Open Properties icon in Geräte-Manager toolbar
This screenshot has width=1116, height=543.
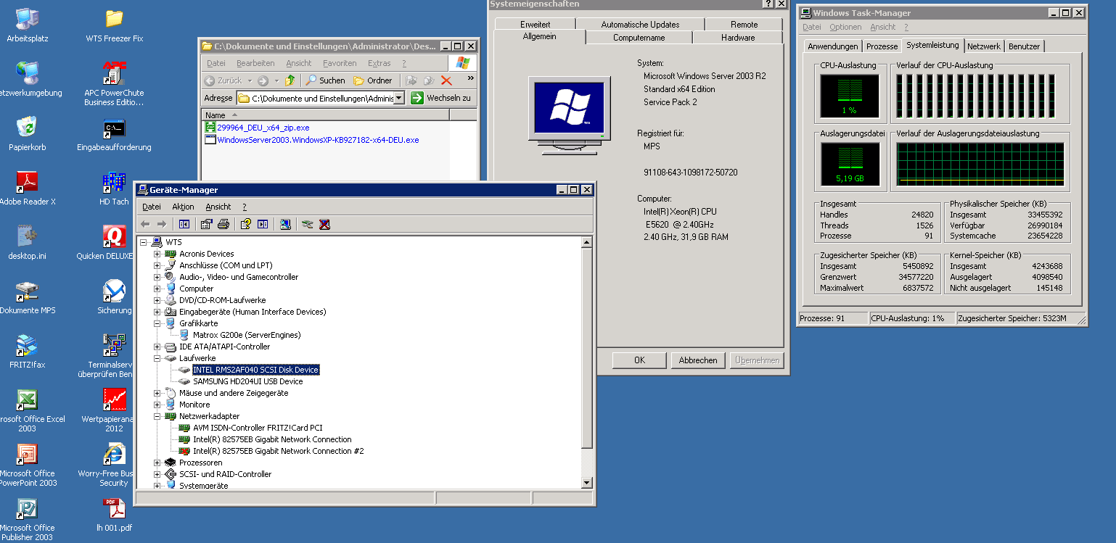pos(207,224)
